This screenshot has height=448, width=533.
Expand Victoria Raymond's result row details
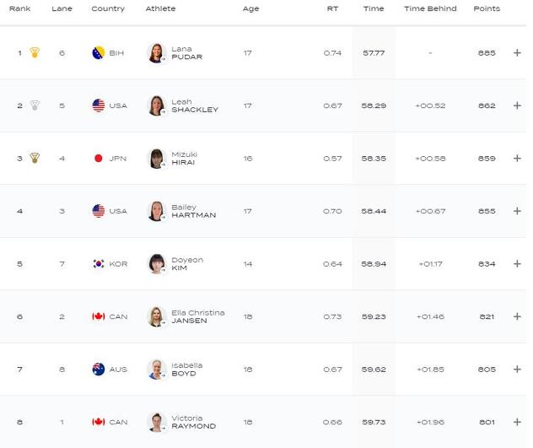pyautogui.click(x=517, y=422)
